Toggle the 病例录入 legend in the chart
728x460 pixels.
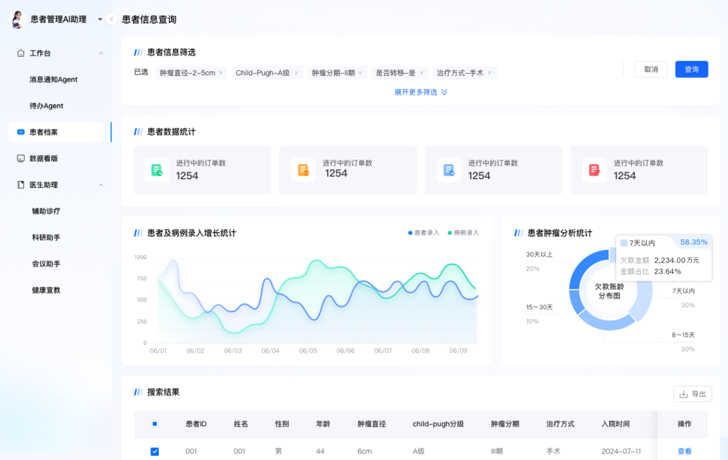pos(463,233)
